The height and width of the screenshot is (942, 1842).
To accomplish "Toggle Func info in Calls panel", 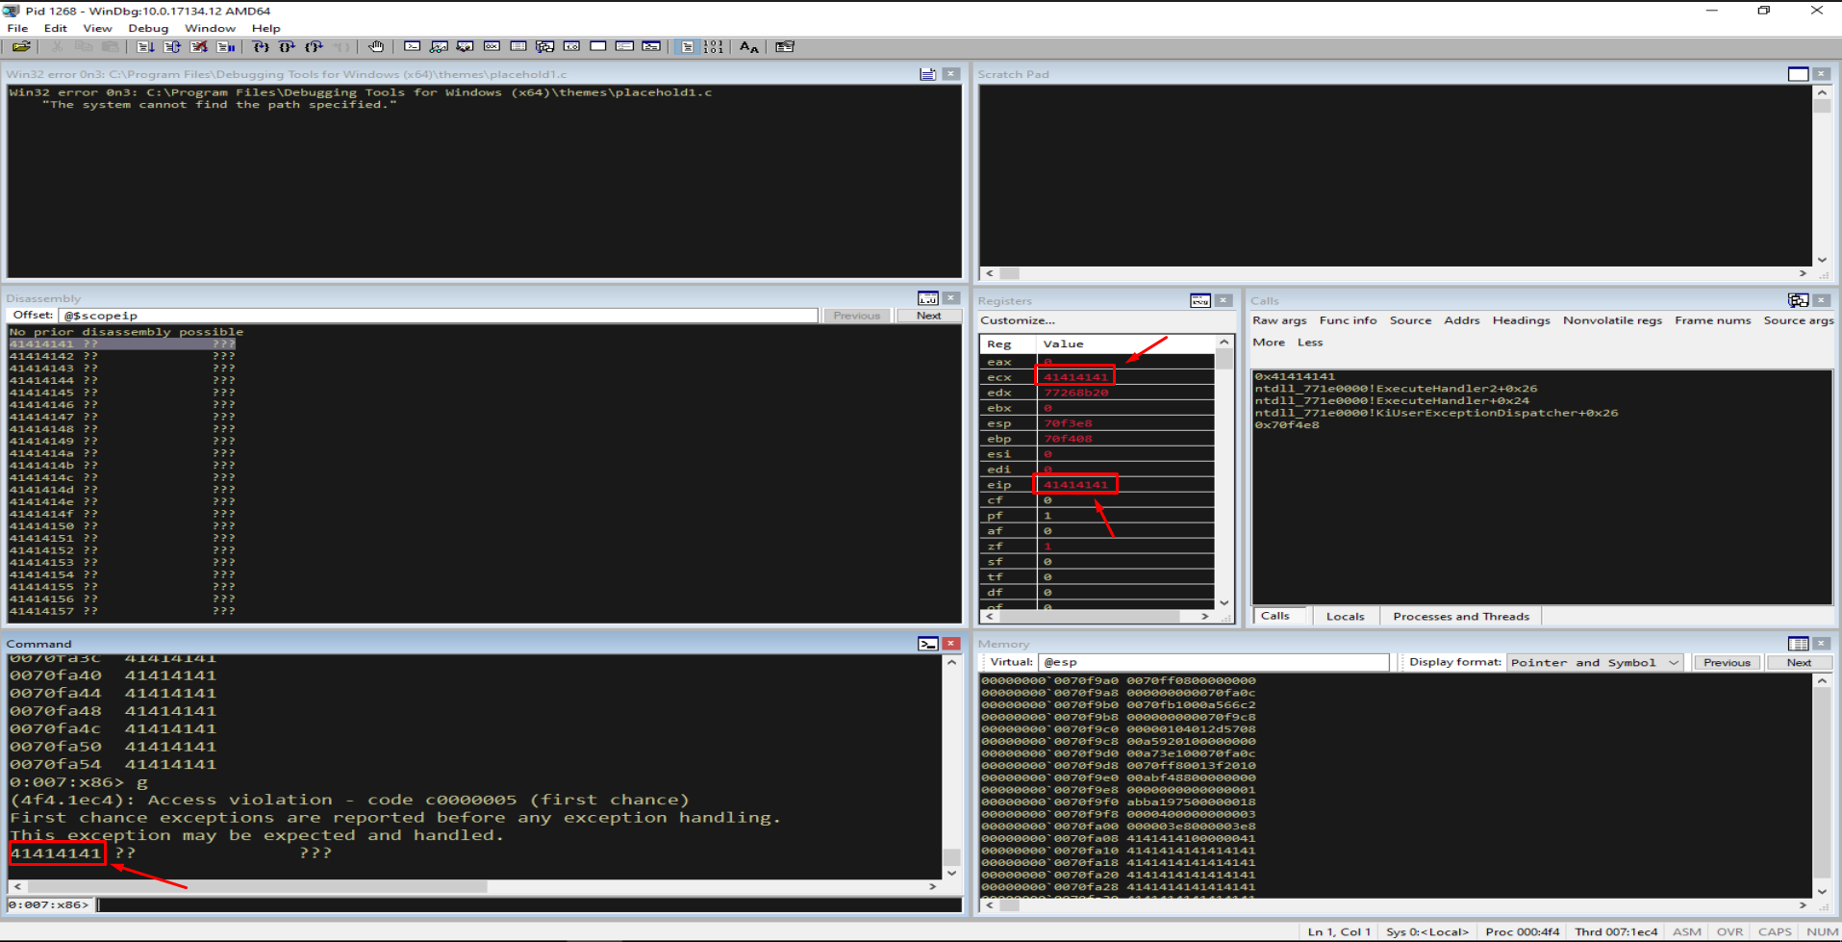I will [x=1348, y=320].
